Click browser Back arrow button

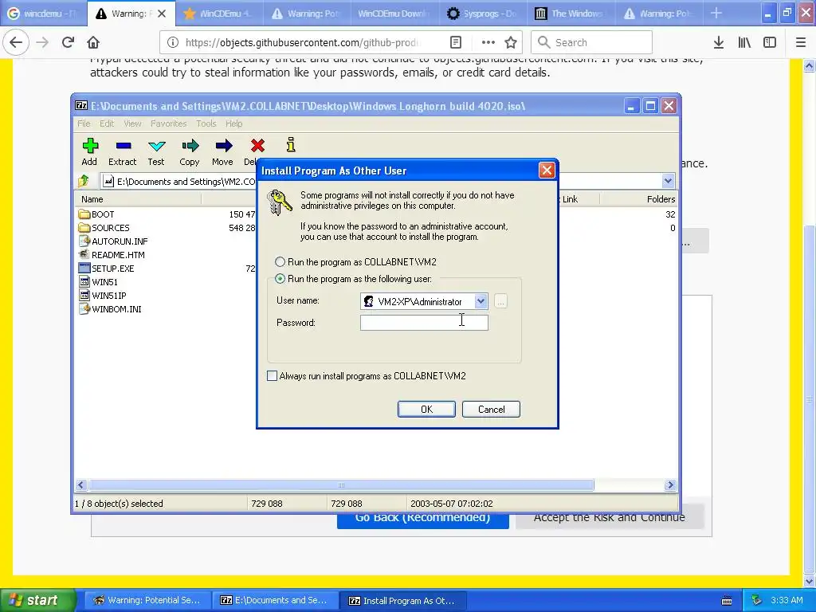click(16, 42)
